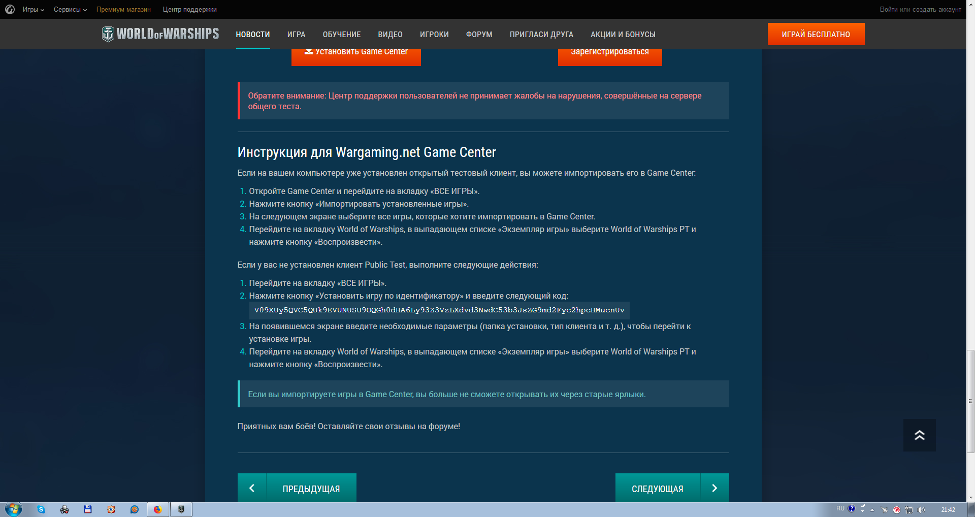Click the Wargaming logo icon in the top bar
Viewport: 975px width, 517px height.
pos(10,9)
